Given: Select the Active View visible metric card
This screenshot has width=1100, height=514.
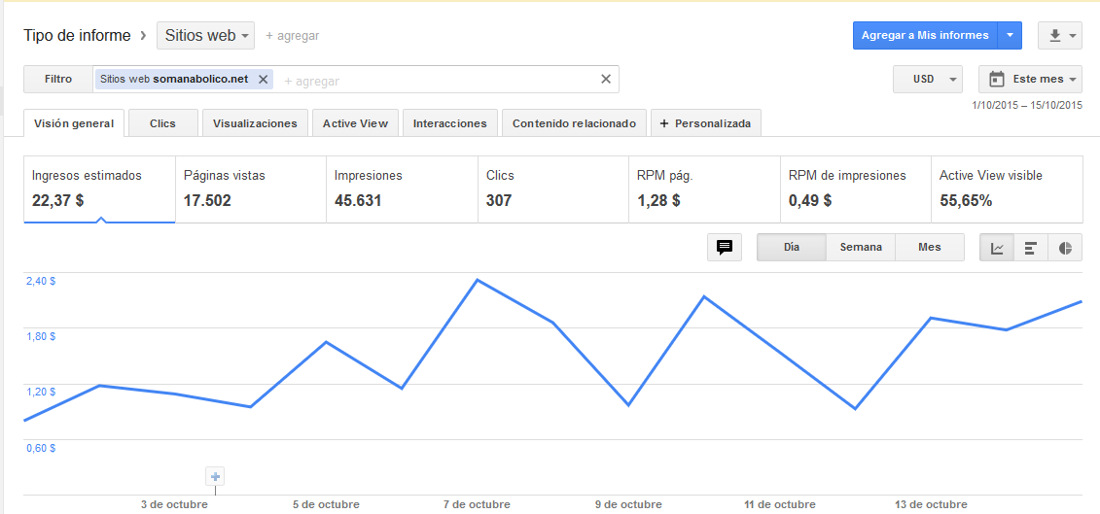Looking at the screenshot, I should tap(1007, 189).
